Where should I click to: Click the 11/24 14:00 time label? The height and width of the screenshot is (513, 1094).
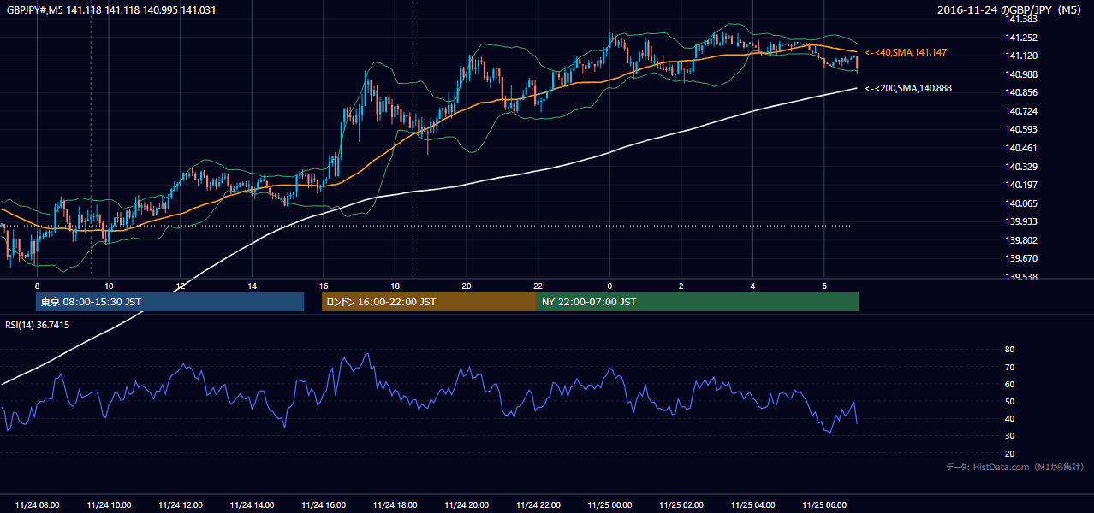click(252, 504)
